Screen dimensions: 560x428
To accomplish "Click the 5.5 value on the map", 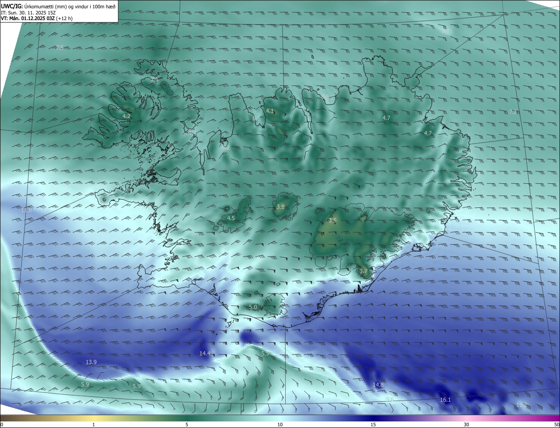I will (265, 353).
